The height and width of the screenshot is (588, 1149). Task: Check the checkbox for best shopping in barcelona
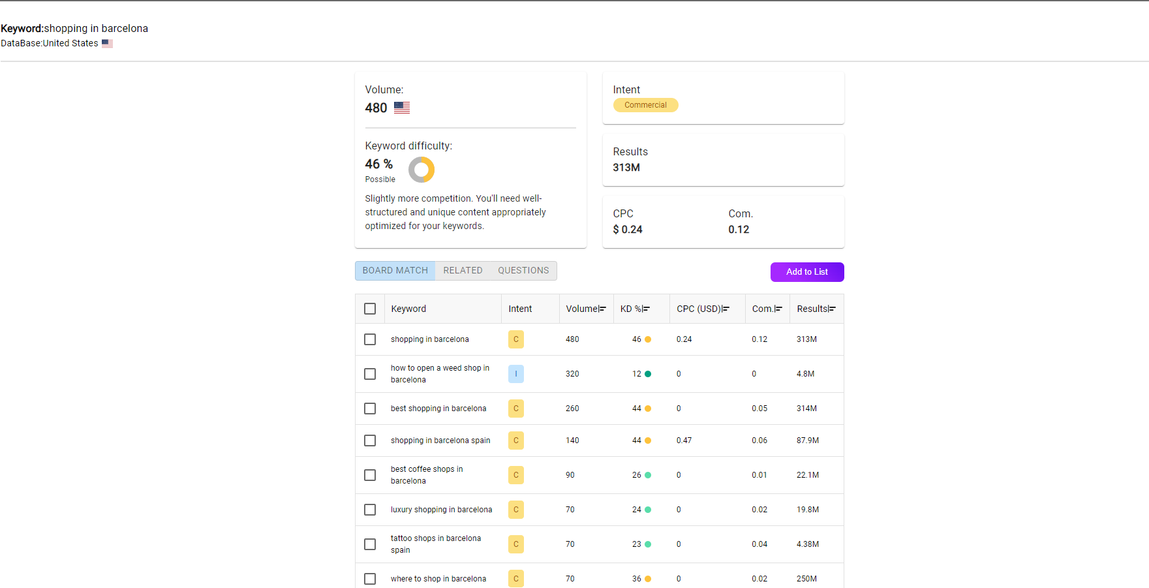pos(370,408)
